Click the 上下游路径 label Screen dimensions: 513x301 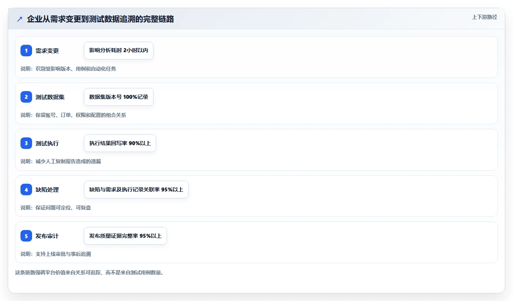[x=484, y=17]
